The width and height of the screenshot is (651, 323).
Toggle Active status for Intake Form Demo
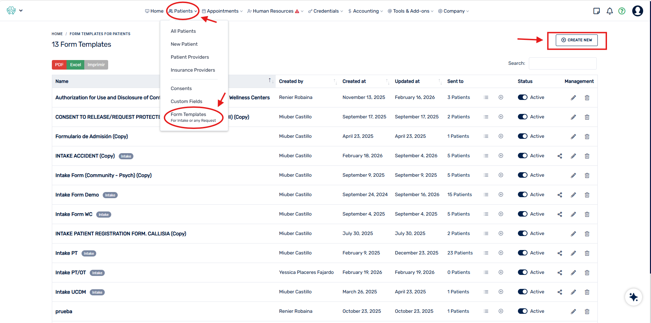click(523, 194)
